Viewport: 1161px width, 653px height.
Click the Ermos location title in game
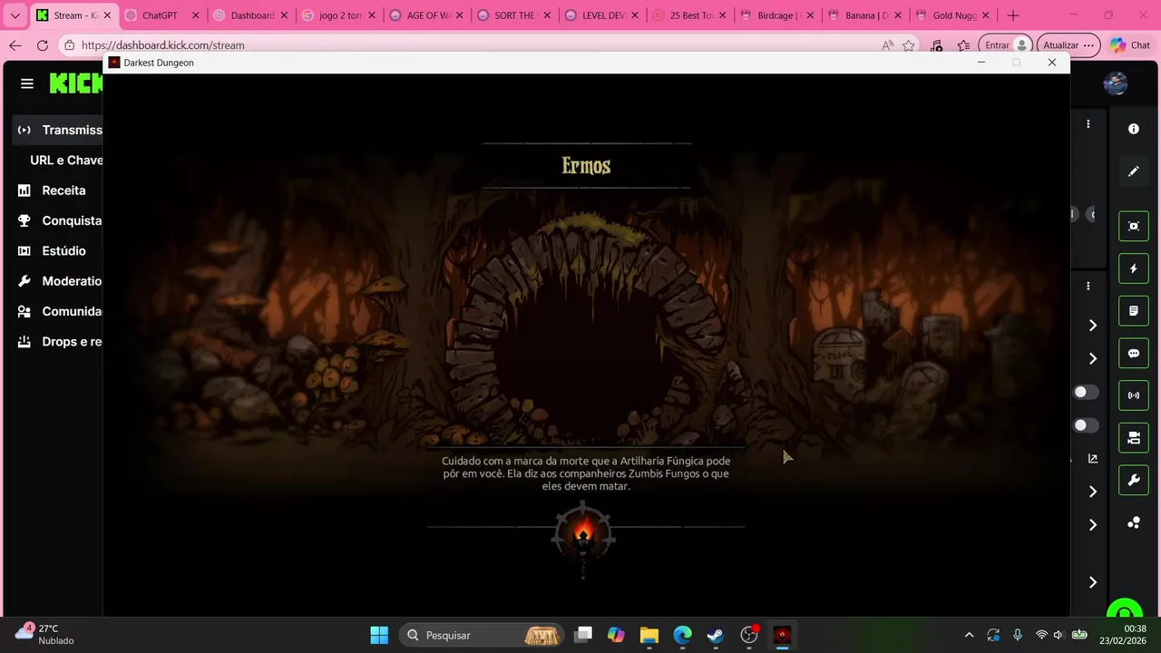586,165
